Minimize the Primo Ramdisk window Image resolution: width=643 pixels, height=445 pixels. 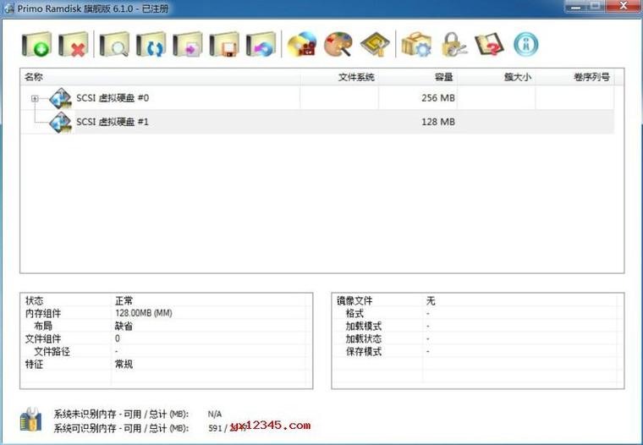pos(576,6)
